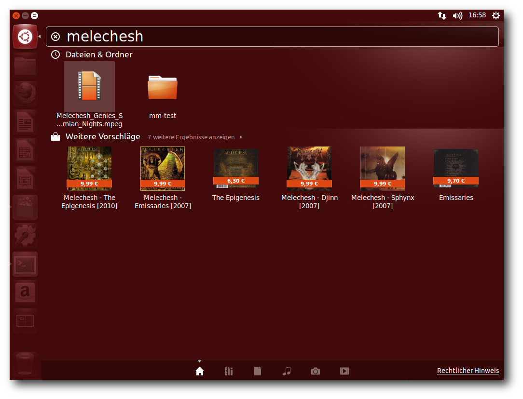Click the Dateien & Ordner heading

[x=99, y=54]
